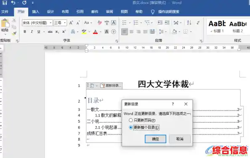Viewport: 250px width, 158px height.
Task: Click the Save icon in the title bar
Action: coord(5,3)
